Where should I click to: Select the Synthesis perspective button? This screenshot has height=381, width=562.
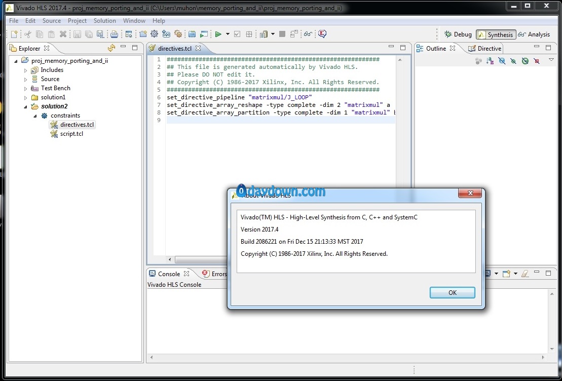[496, 34]
